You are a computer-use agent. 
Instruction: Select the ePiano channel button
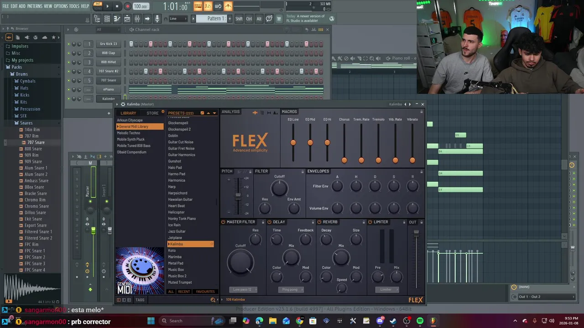(x=109, y=89)
